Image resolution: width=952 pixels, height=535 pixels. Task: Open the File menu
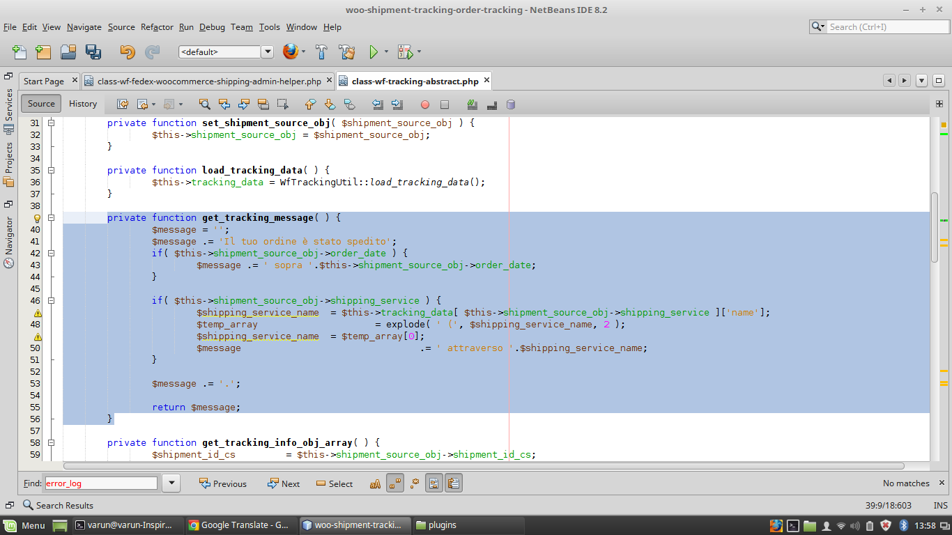pyautogui.click(x=10, y=27)
